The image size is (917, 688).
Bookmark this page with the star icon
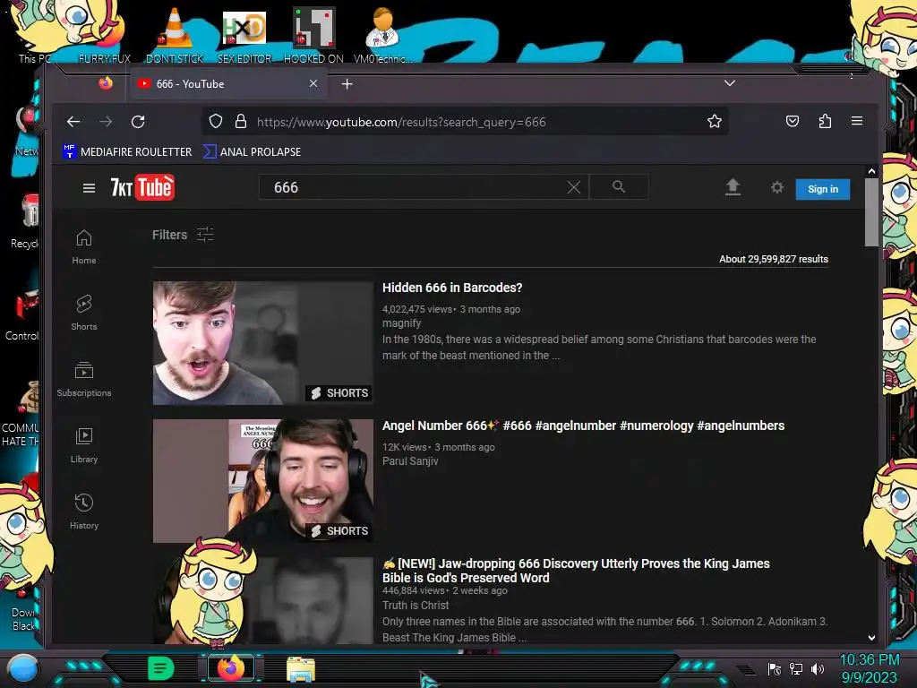[714, 122]
